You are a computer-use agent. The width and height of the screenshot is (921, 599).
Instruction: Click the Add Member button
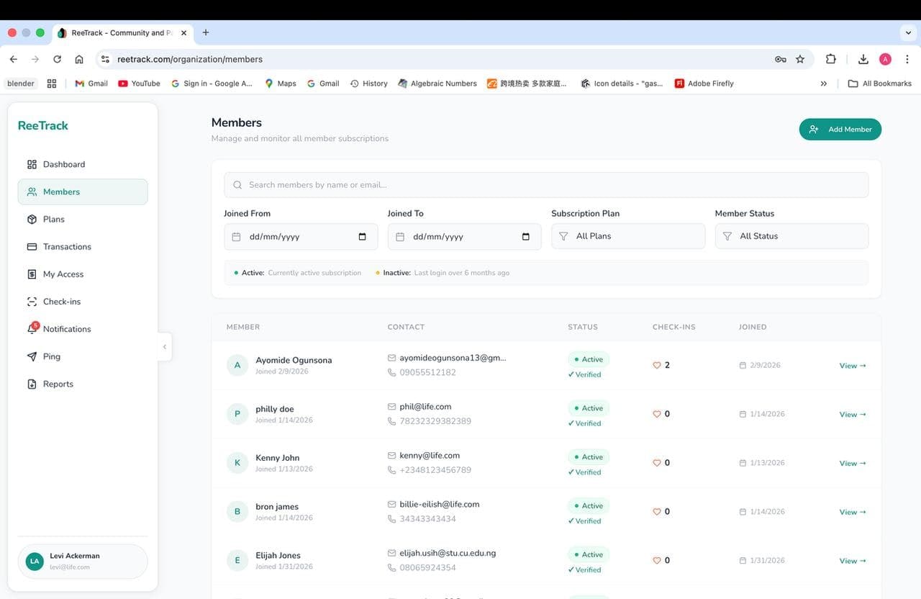(840, 129)
